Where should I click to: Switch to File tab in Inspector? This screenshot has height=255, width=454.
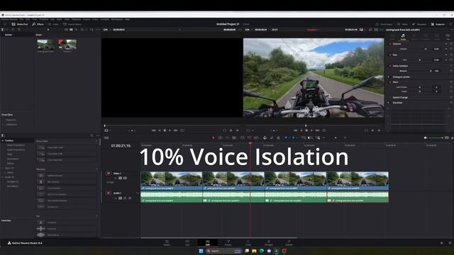pos(448,37)
